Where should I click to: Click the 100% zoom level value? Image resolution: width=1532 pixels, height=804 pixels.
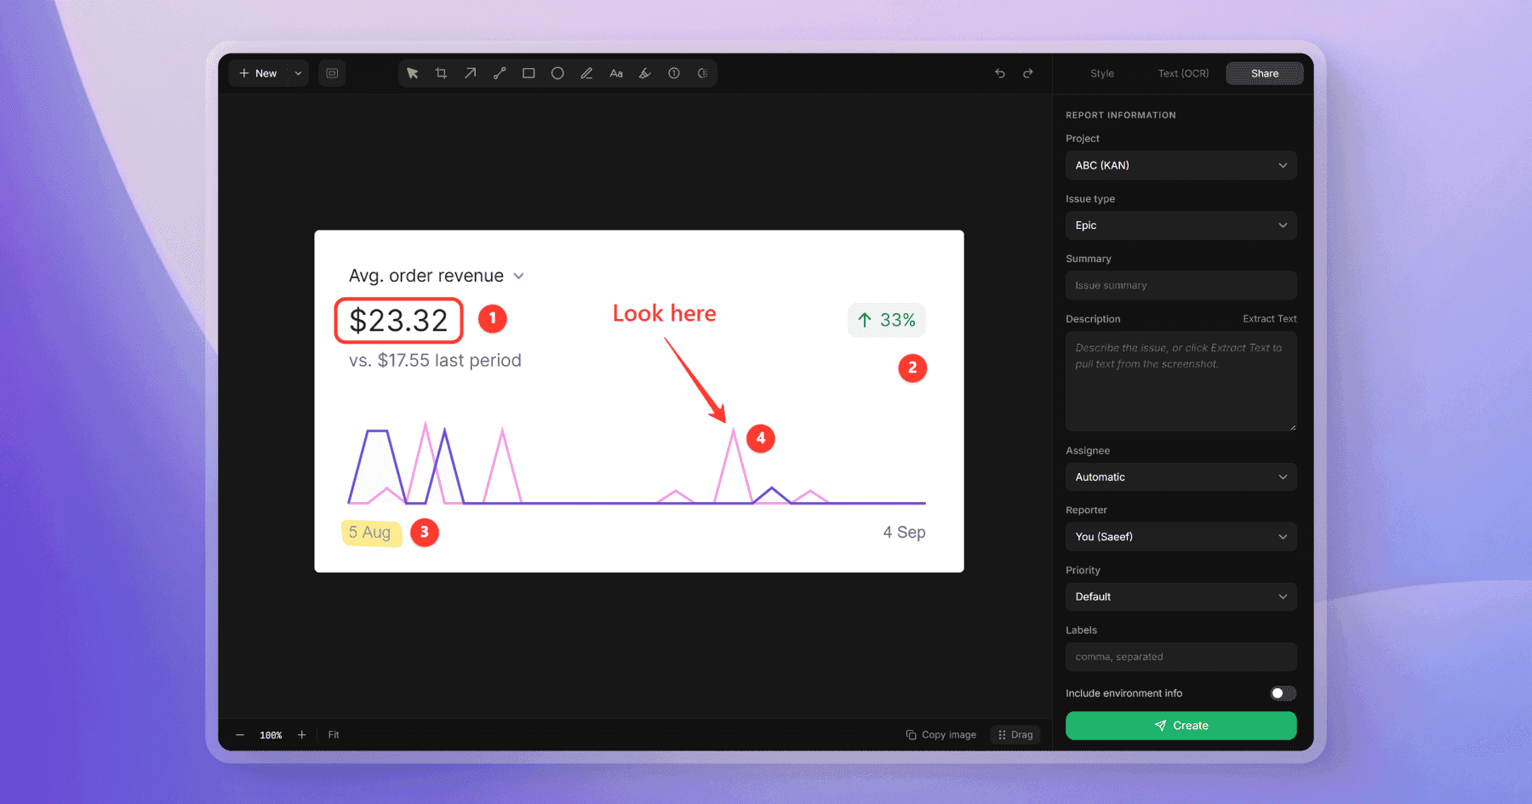pos(271,735)
